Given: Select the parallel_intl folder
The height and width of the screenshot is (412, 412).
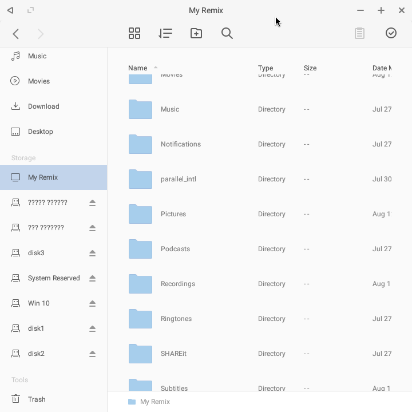Looking at the screenshot, I should pos(260,179).
